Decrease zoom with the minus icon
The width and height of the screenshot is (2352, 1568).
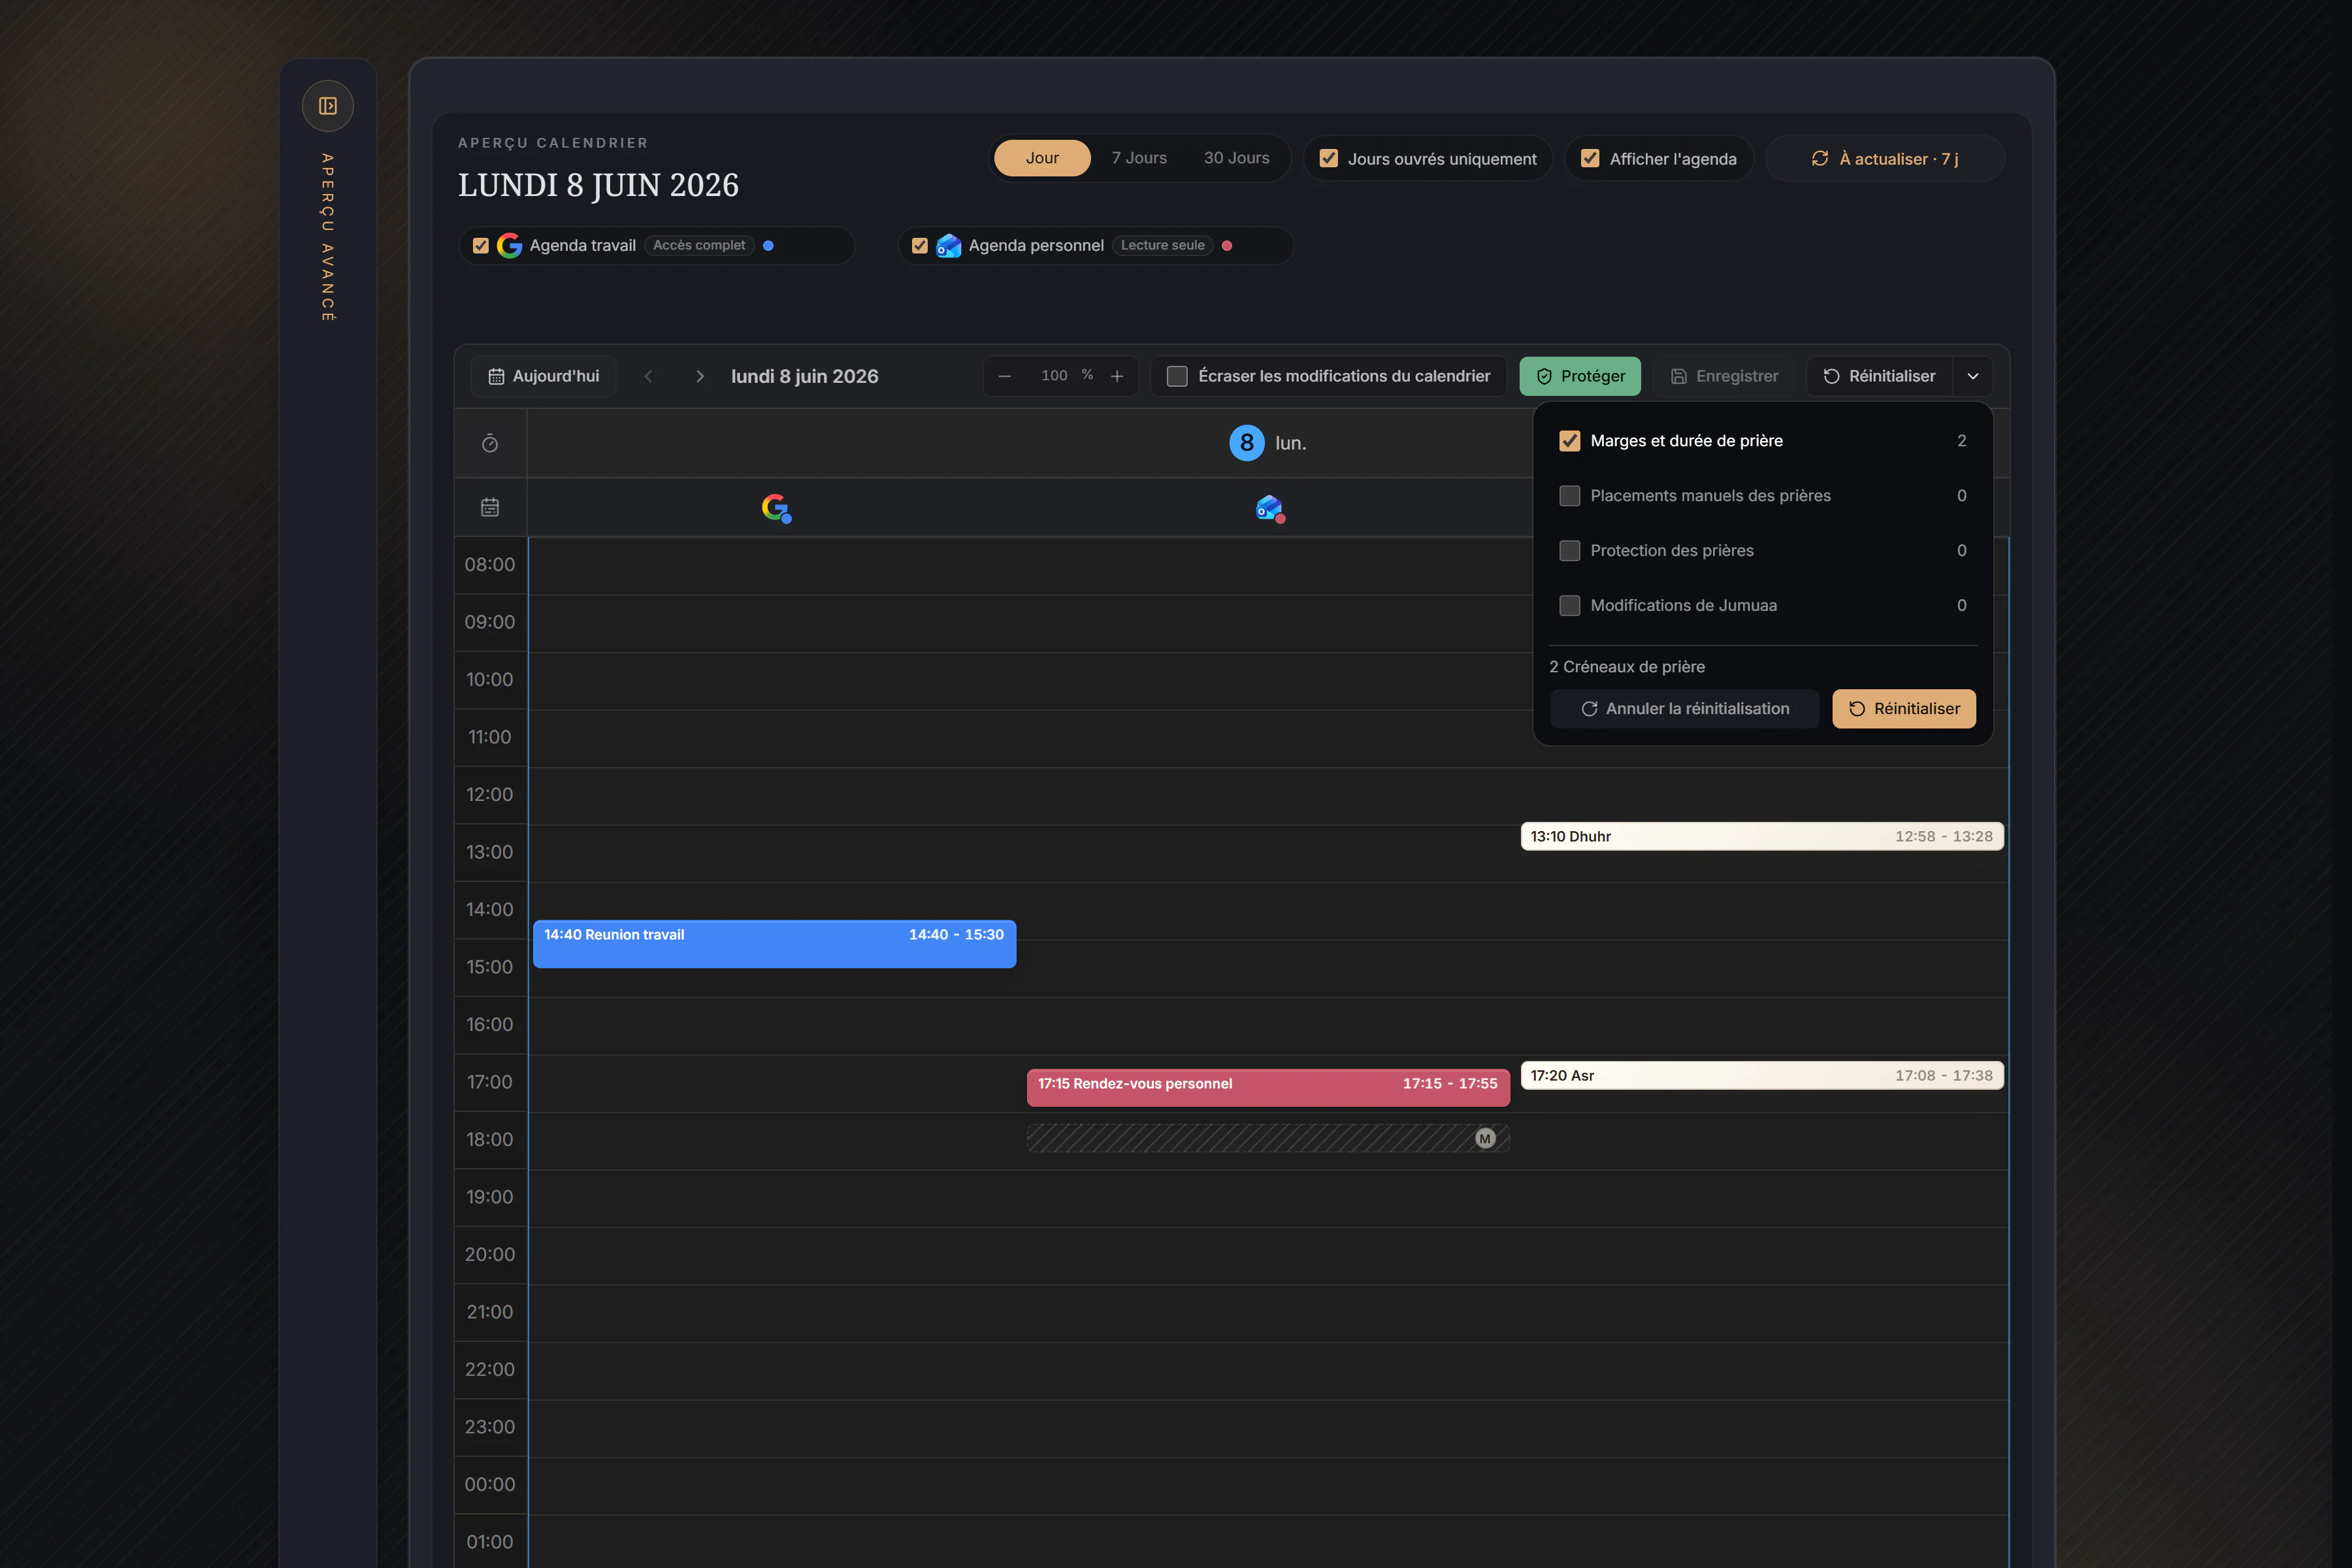click(1005, 376)
